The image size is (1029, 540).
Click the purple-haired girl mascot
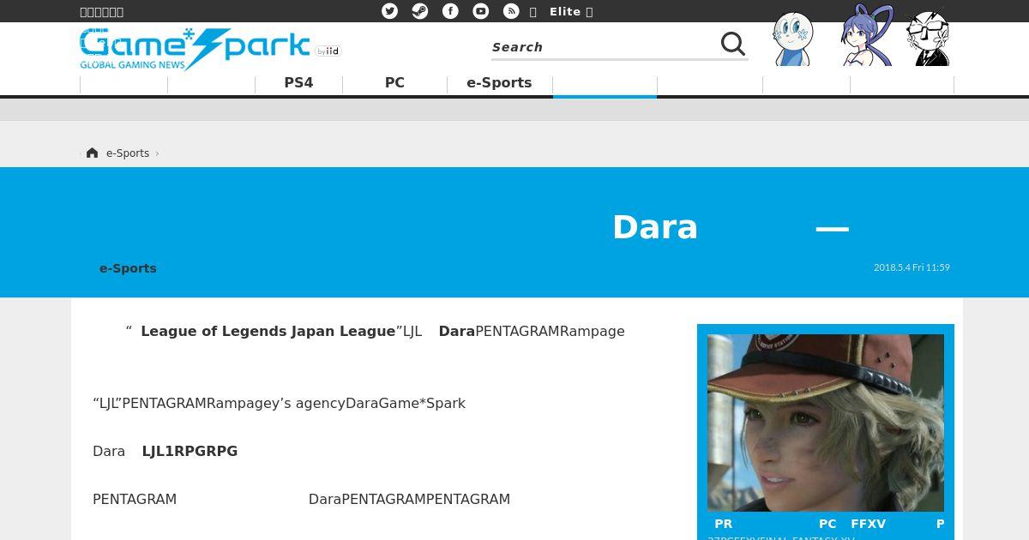coord(866,36)
